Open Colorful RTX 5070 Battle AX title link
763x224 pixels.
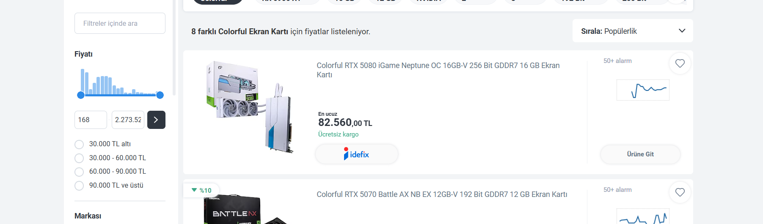[x=442, y=194]
